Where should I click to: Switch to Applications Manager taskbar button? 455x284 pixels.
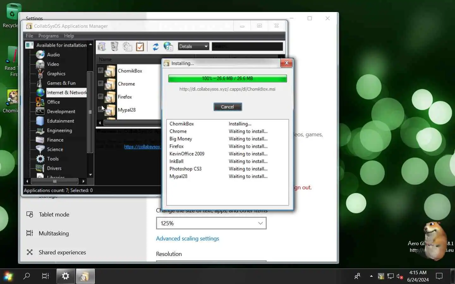click(x=85, y=276)
